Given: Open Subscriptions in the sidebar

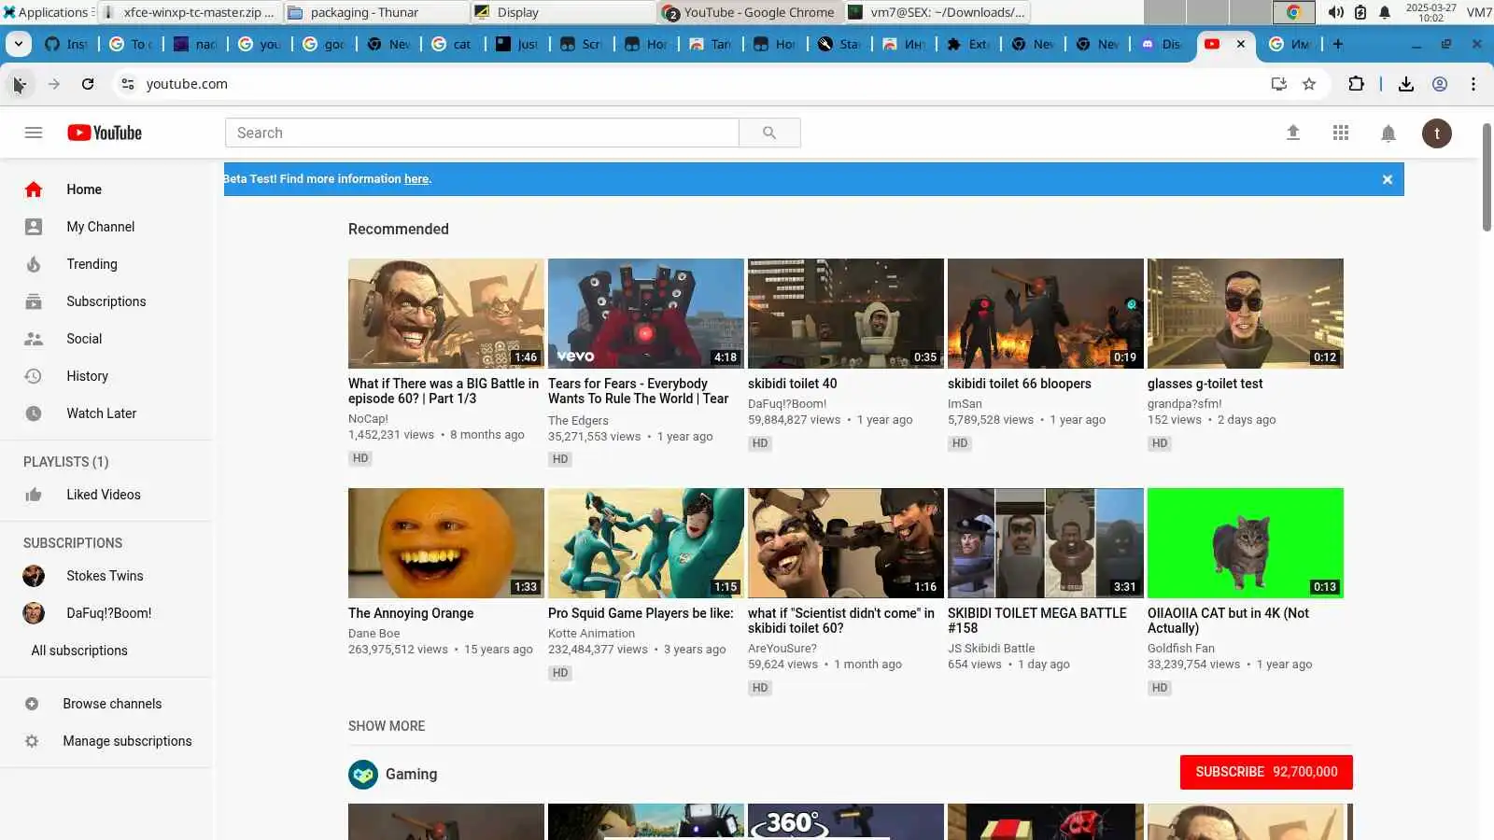Looking at the screenshot, I should coord(106,301).
